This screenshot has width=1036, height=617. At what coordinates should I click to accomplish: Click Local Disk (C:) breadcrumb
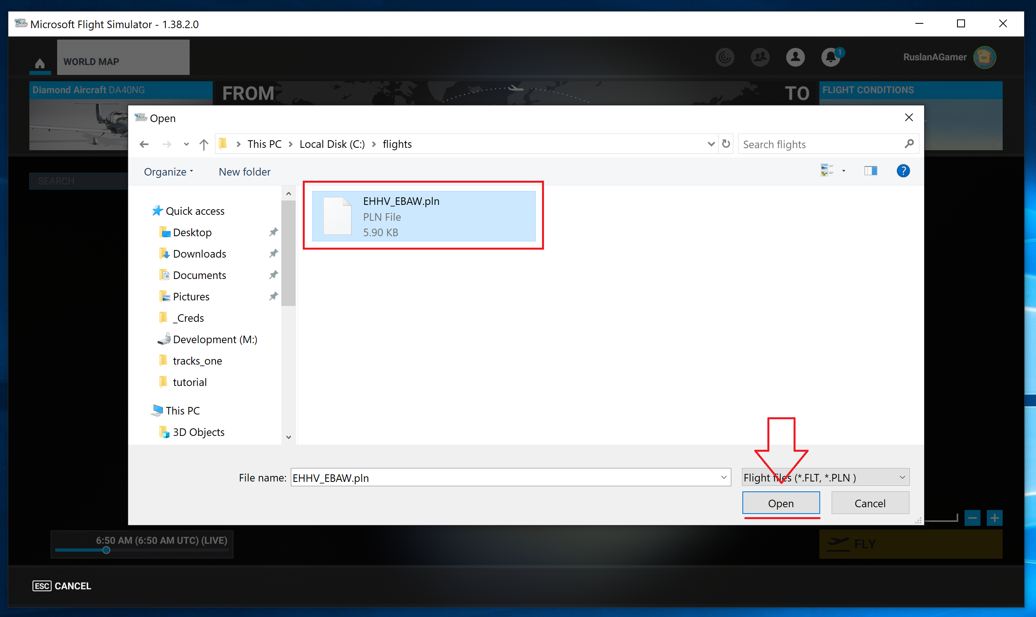pyautogui.click(x=332, y=144)
